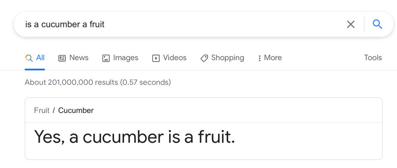Click the News newspaper icon

tap(62, 58)
